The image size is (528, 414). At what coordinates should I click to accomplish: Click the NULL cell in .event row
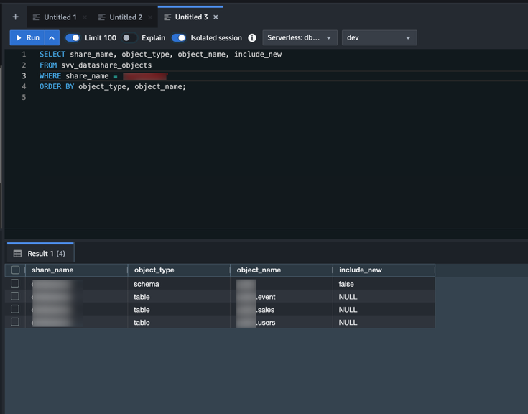coord(384,296)
